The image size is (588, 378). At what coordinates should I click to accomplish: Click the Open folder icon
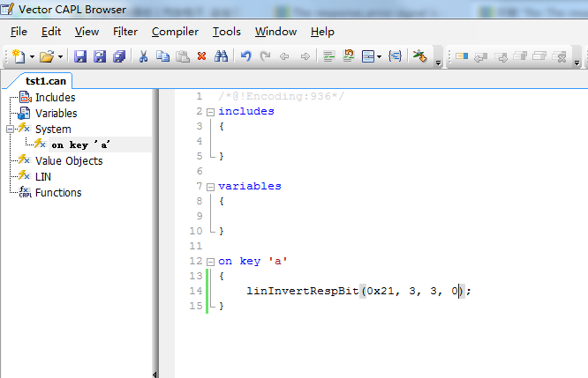48,56
